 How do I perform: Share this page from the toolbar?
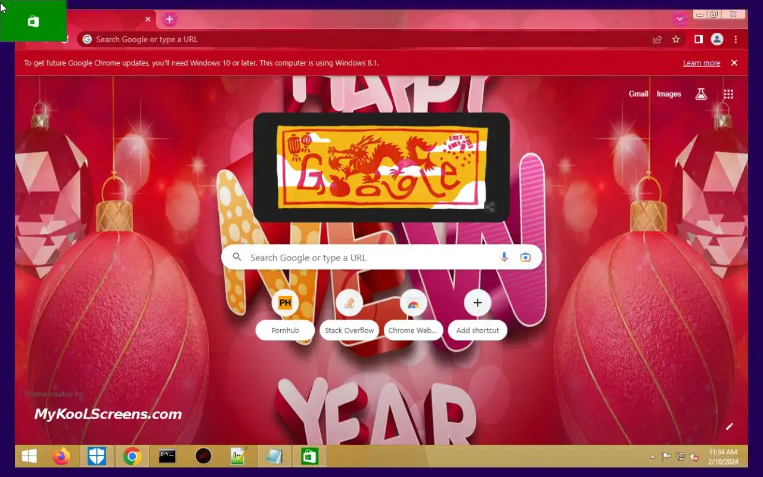tap(657, 39)
